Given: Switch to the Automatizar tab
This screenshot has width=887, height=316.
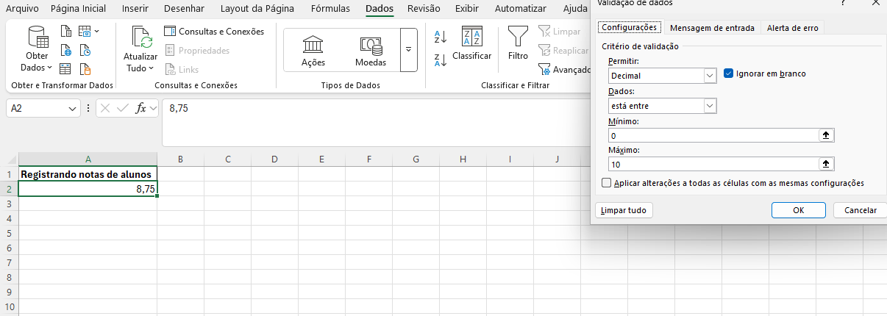Looking at the screenshot, I should click(x=520, y=9).
